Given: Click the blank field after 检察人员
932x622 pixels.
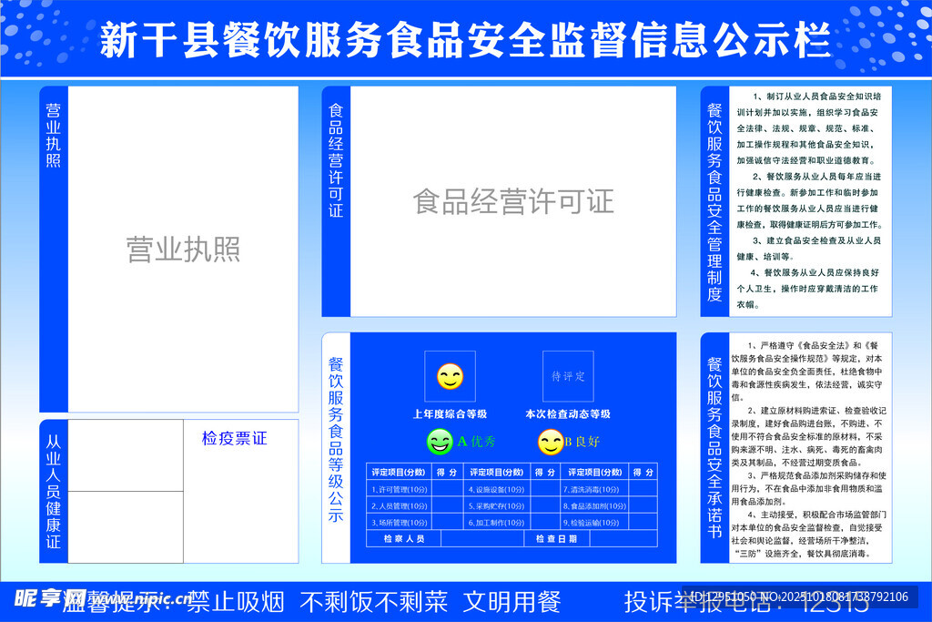Looking at the screenshot, I should 481,539.
